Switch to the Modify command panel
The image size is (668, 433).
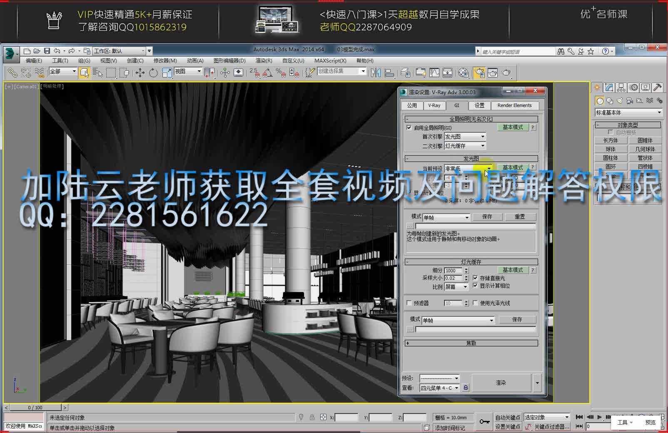(x=608, y=87)
